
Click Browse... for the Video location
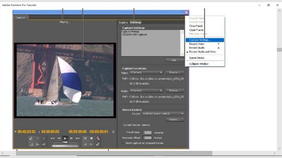[x=175, y=72]
